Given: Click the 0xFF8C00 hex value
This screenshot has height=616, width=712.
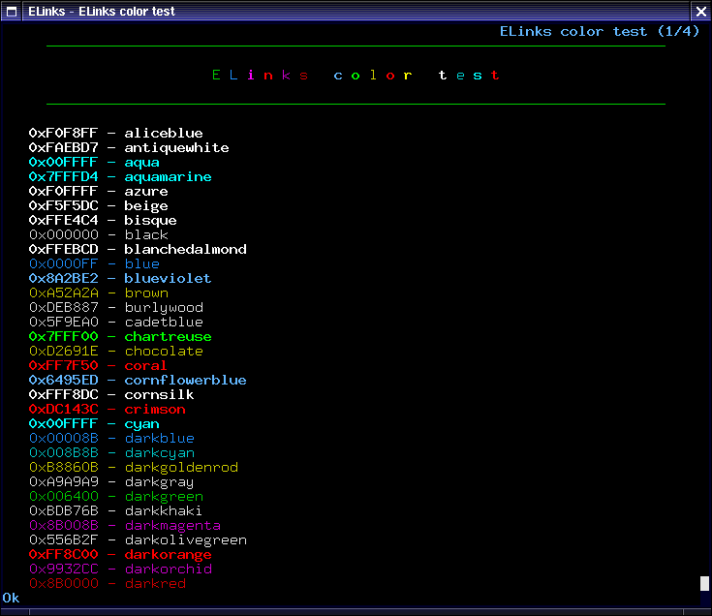Looking at the screenshot, I should point(64,554).
